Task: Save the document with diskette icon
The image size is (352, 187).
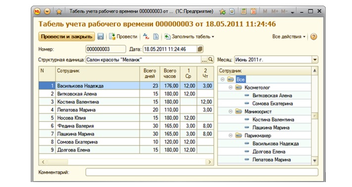Action: pyautogui.click(x=101, y=37)
